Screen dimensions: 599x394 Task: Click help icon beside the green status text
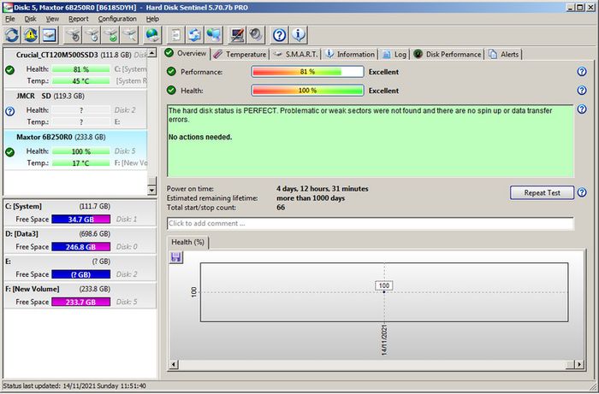tap(581, 109)
